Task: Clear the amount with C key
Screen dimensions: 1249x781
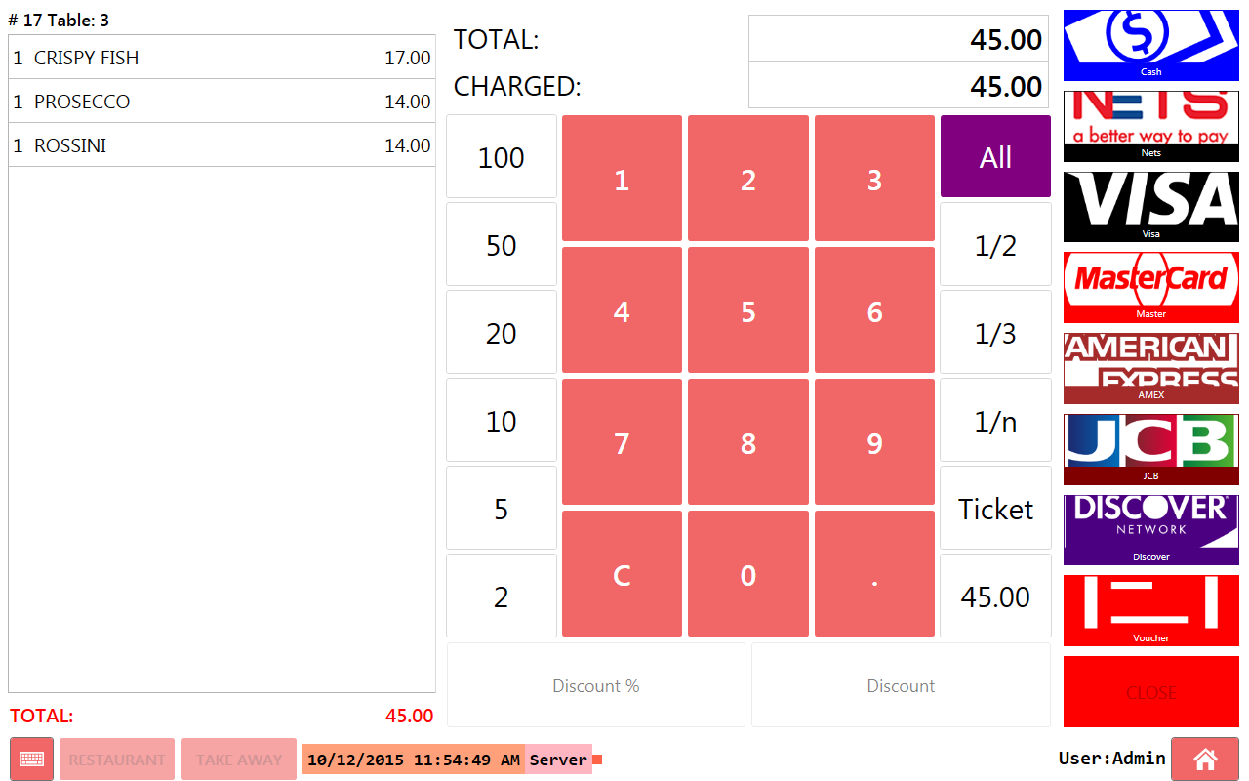Action: click(622, 574)
